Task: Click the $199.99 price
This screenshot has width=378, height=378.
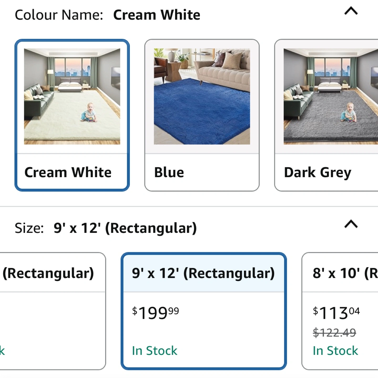Action: pos(155,313)
